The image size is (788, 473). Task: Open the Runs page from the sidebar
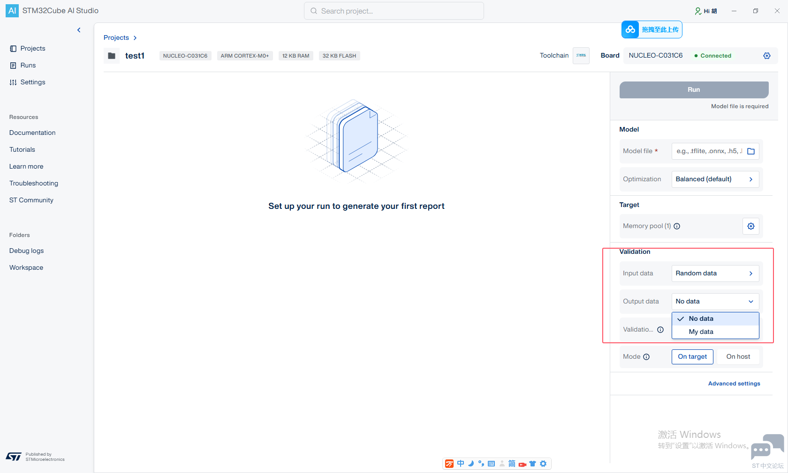point(23,65)
